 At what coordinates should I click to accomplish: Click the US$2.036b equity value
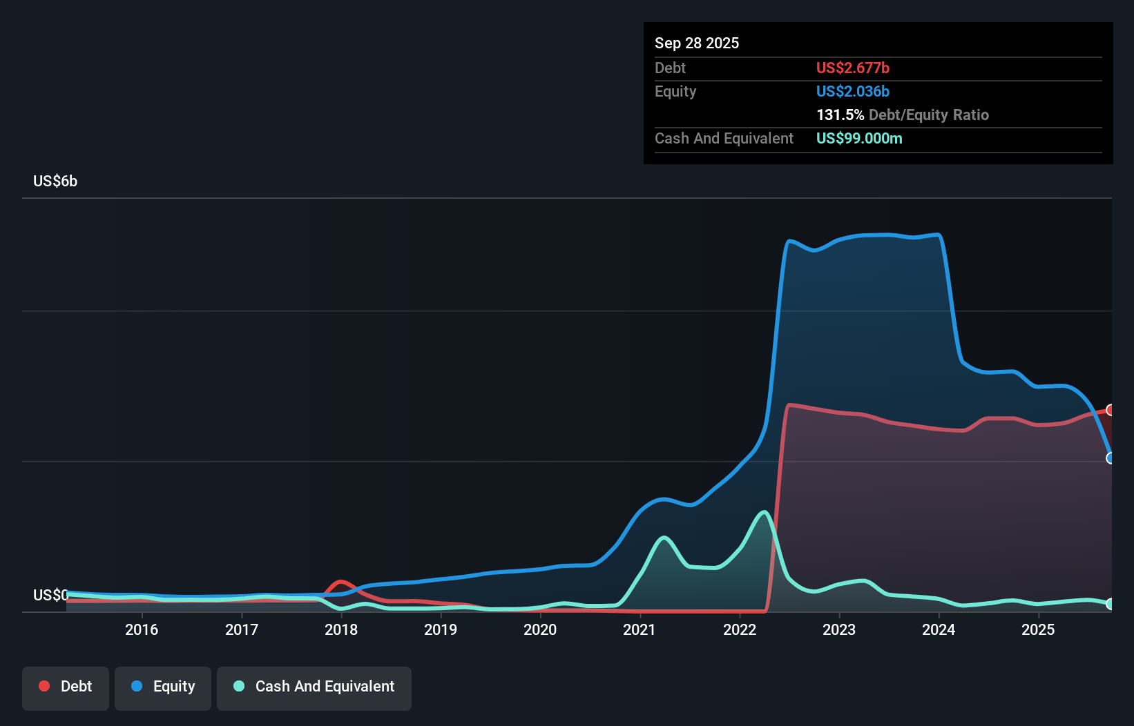tap(853, 91)
